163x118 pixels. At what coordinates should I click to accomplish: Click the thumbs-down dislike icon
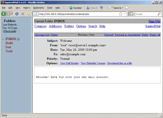pos(101,8)
